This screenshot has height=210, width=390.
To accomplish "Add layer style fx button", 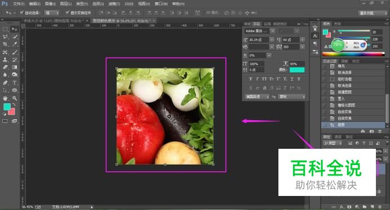I will (342, 207).
